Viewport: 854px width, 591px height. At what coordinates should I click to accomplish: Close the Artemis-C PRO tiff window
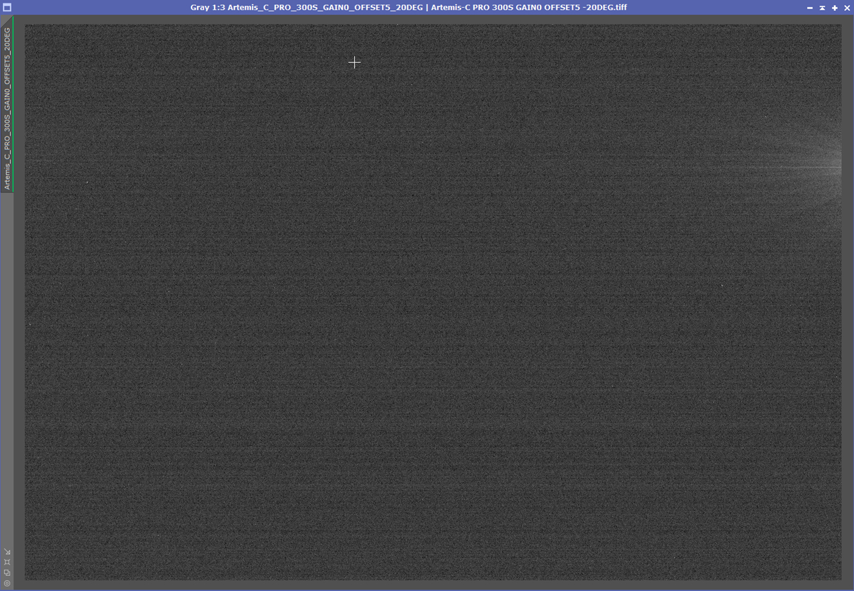pyautogui.click(x=847, y=8)
